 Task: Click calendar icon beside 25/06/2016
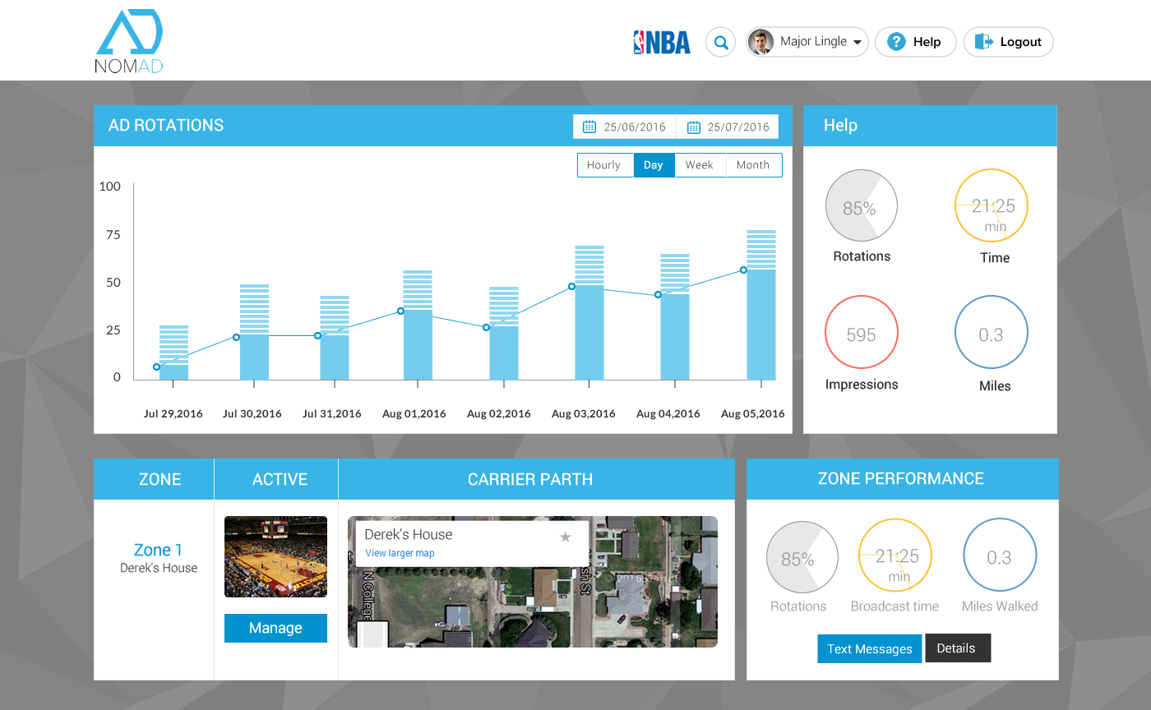[589, 127]
